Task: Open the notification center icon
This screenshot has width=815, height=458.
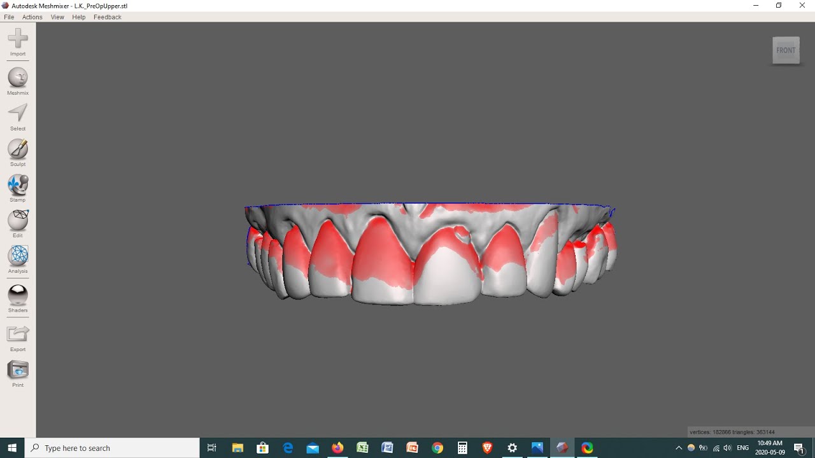Action: click(x=799, y=448)
